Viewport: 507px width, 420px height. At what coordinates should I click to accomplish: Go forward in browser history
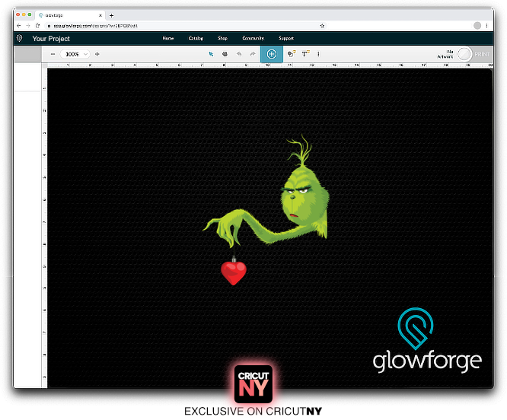pyautogui.click(x=28, y=26)
